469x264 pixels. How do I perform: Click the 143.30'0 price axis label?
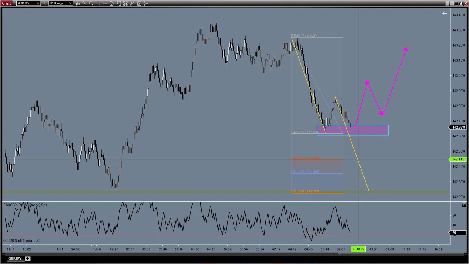click(x=458, y=30)
